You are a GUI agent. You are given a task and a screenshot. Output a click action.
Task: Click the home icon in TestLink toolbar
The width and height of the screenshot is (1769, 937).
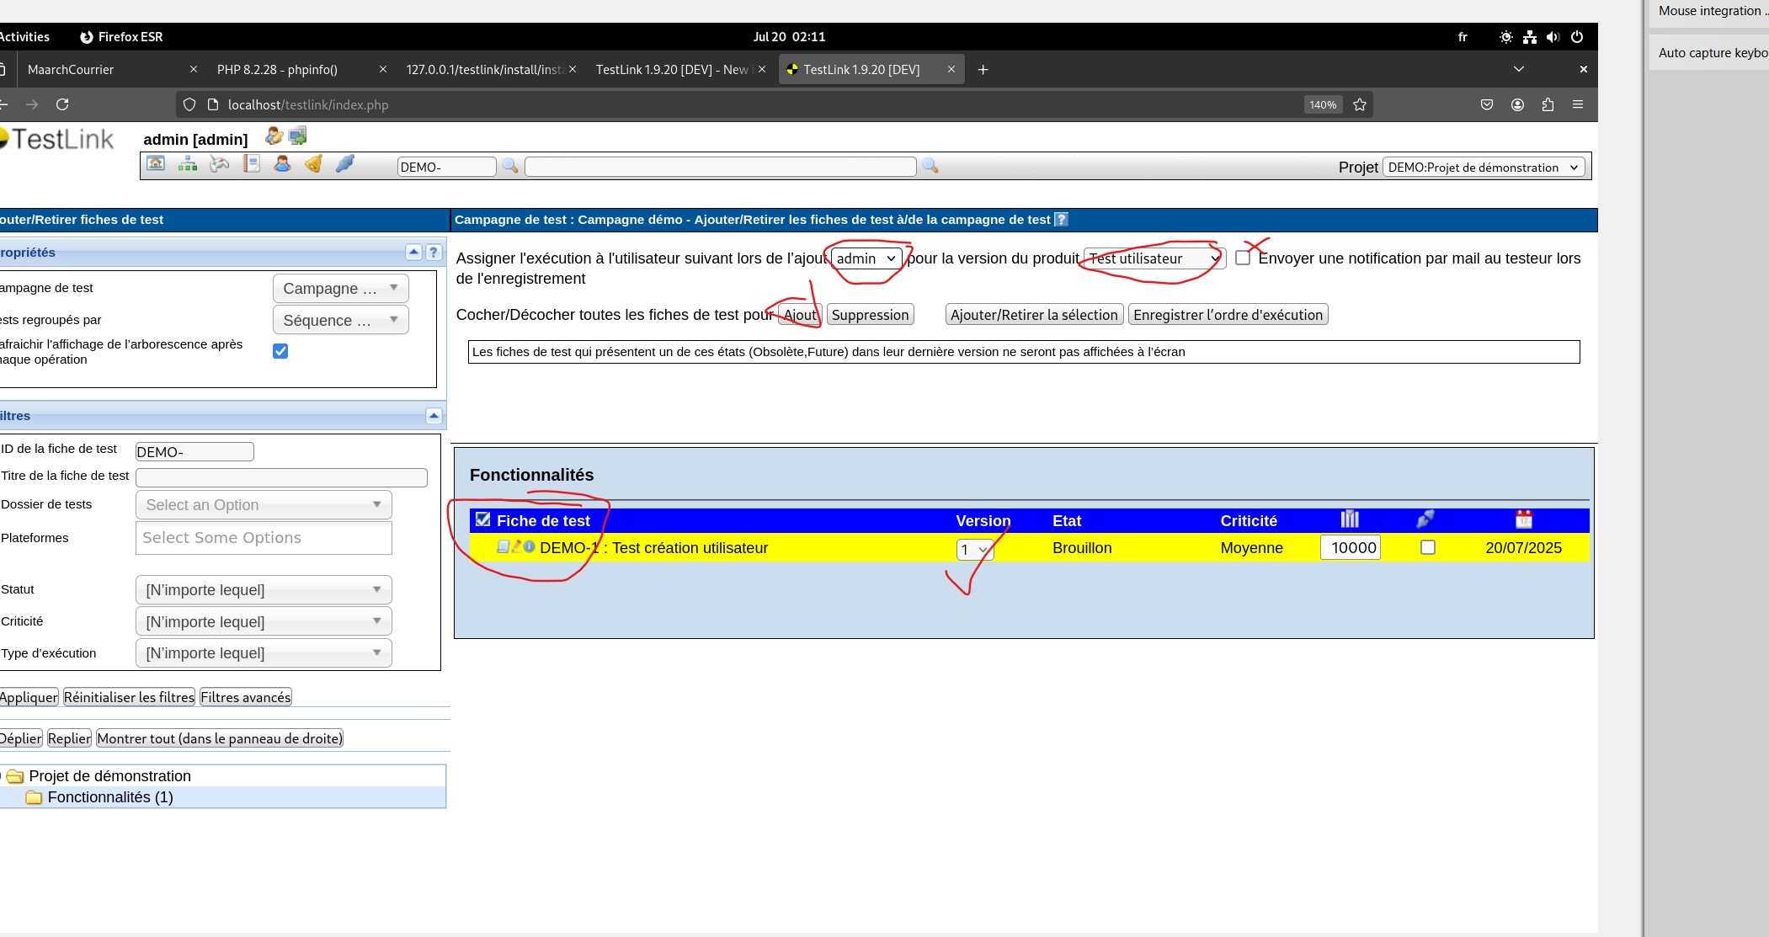coord(156,164)
